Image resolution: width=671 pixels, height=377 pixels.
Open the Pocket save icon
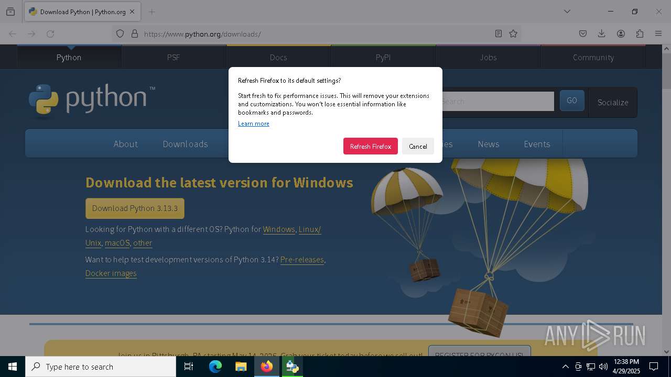(583, 34)
